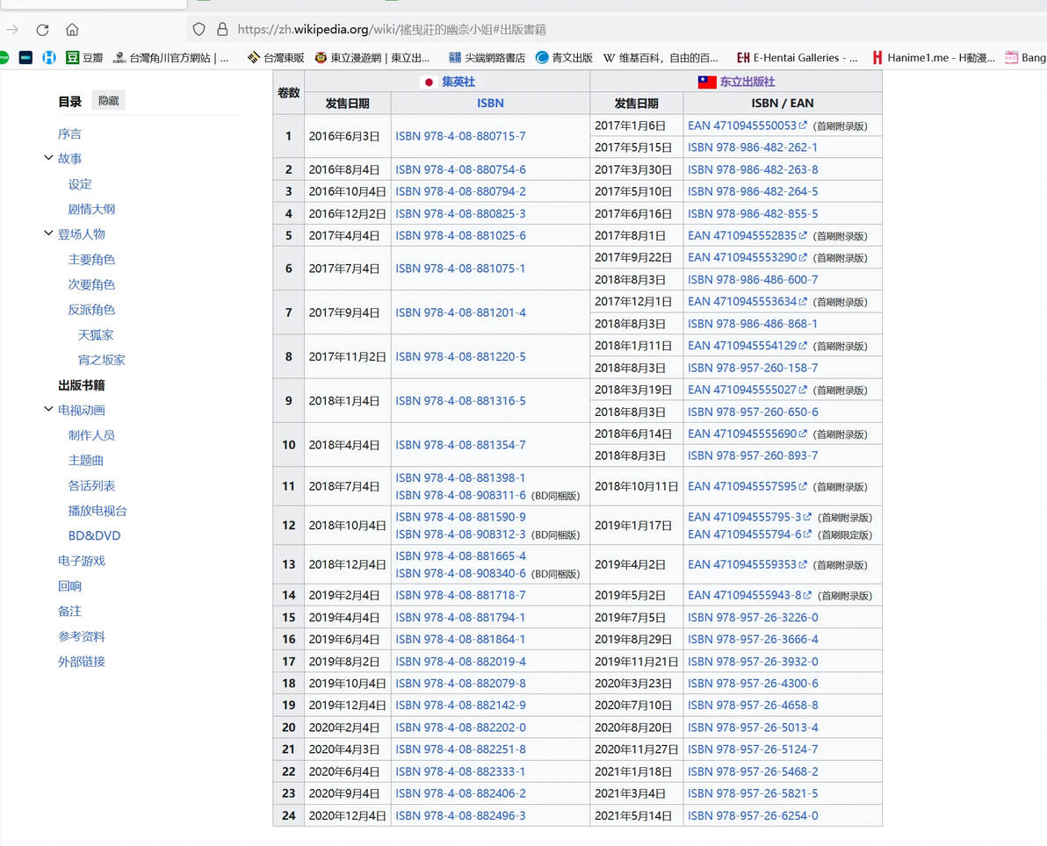Jump to 回响 section

click(x=69, y=586)
